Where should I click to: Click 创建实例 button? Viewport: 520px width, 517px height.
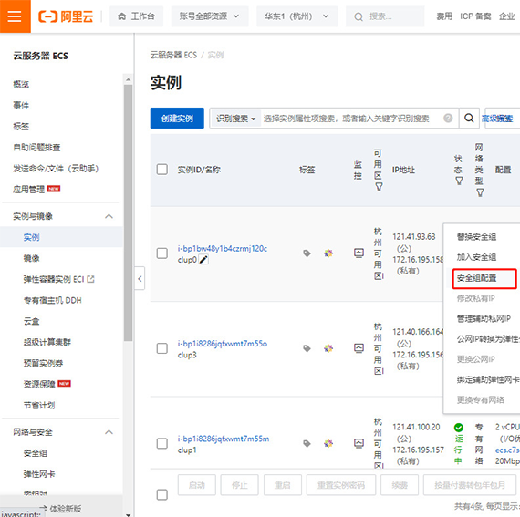177,118
